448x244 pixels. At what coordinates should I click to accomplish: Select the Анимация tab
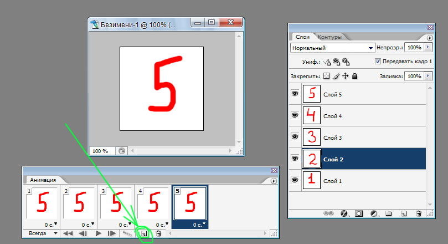43,180
